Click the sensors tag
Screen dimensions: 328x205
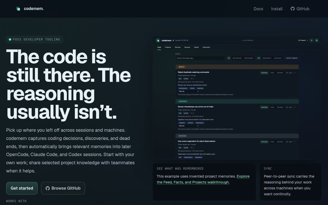[x=190, y=123]
